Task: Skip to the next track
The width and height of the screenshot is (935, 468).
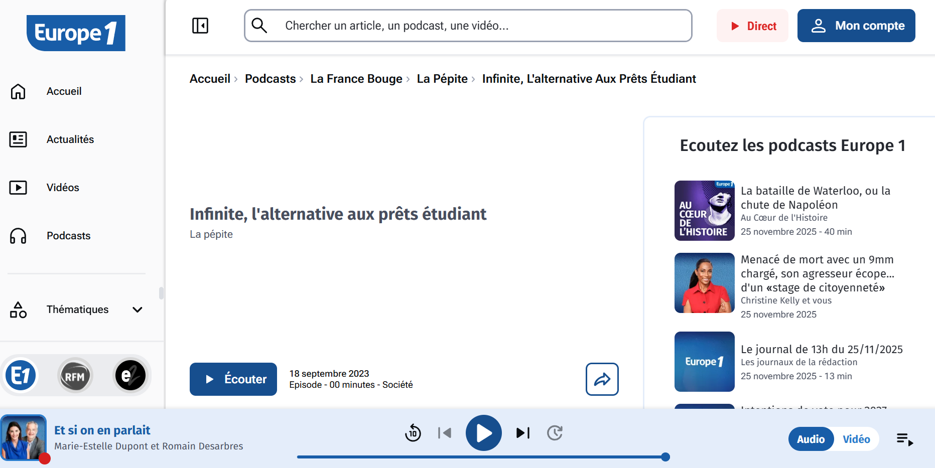Action: coord(523,433)
